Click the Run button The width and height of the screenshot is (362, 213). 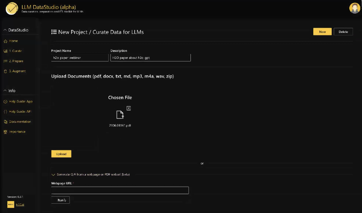point(61,200)
